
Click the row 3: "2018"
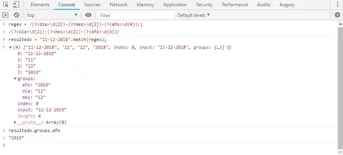click(29, 72)
